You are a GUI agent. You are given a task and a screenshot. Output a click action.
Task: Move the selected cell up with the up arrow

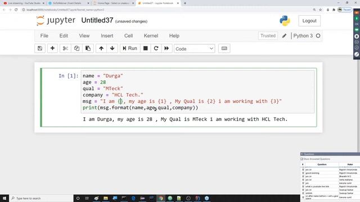[101, 48]
